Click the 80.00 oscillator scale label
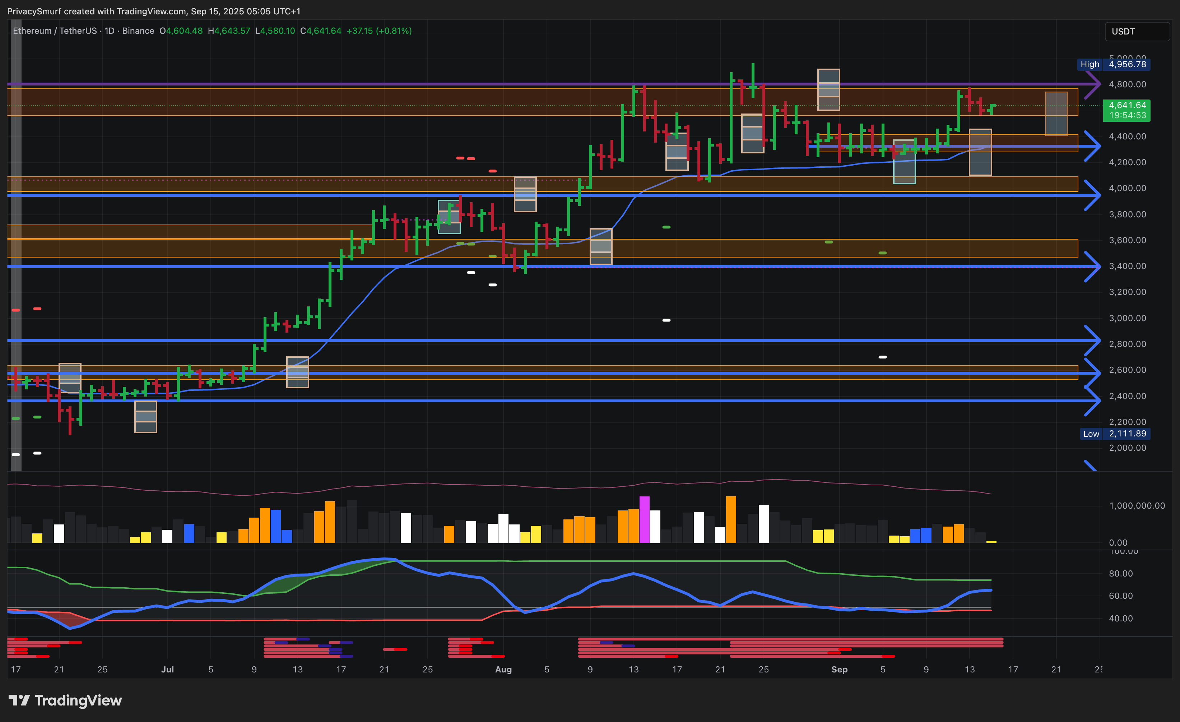The width and height of the screenshot is (1180, 722). click(1121, 574)
